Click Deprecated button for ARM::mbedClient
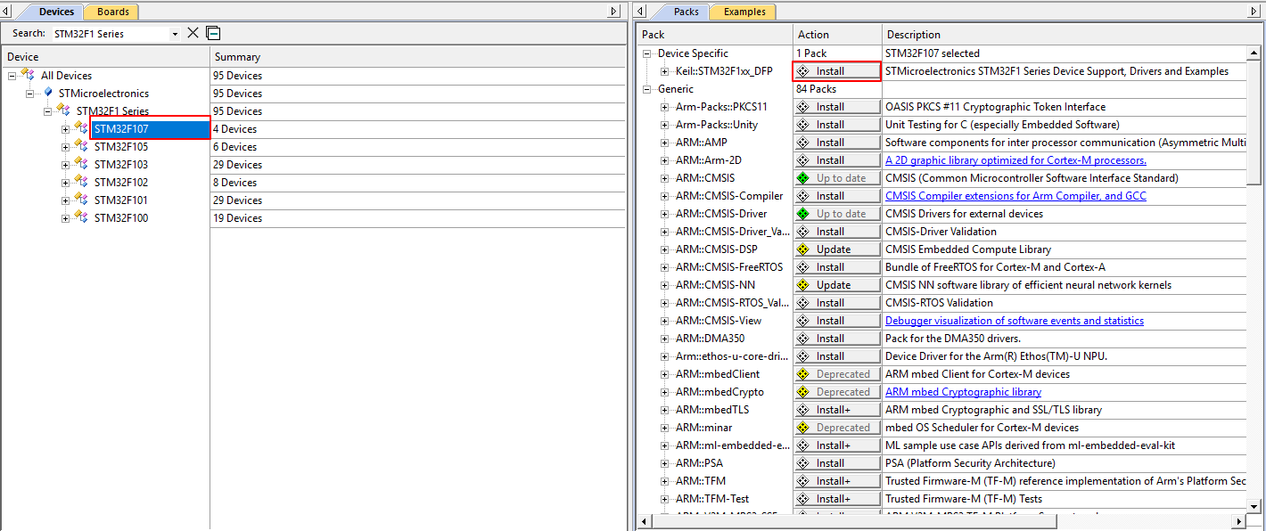The width and height of the screenshot is (1266, 531). pyautogui.click(x=837, y=374)
